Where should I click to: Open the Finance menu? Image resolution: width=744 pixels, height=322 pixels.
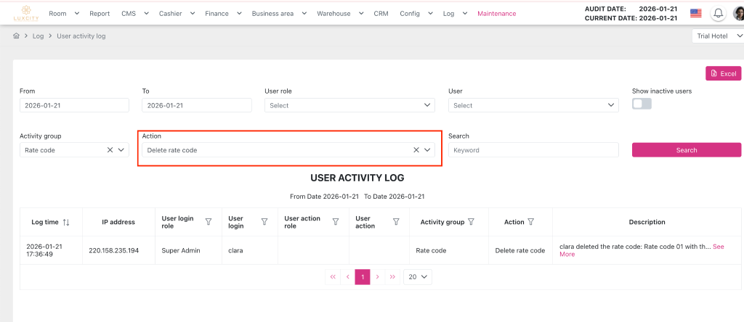pyautogui.click(x=221, y=13)
